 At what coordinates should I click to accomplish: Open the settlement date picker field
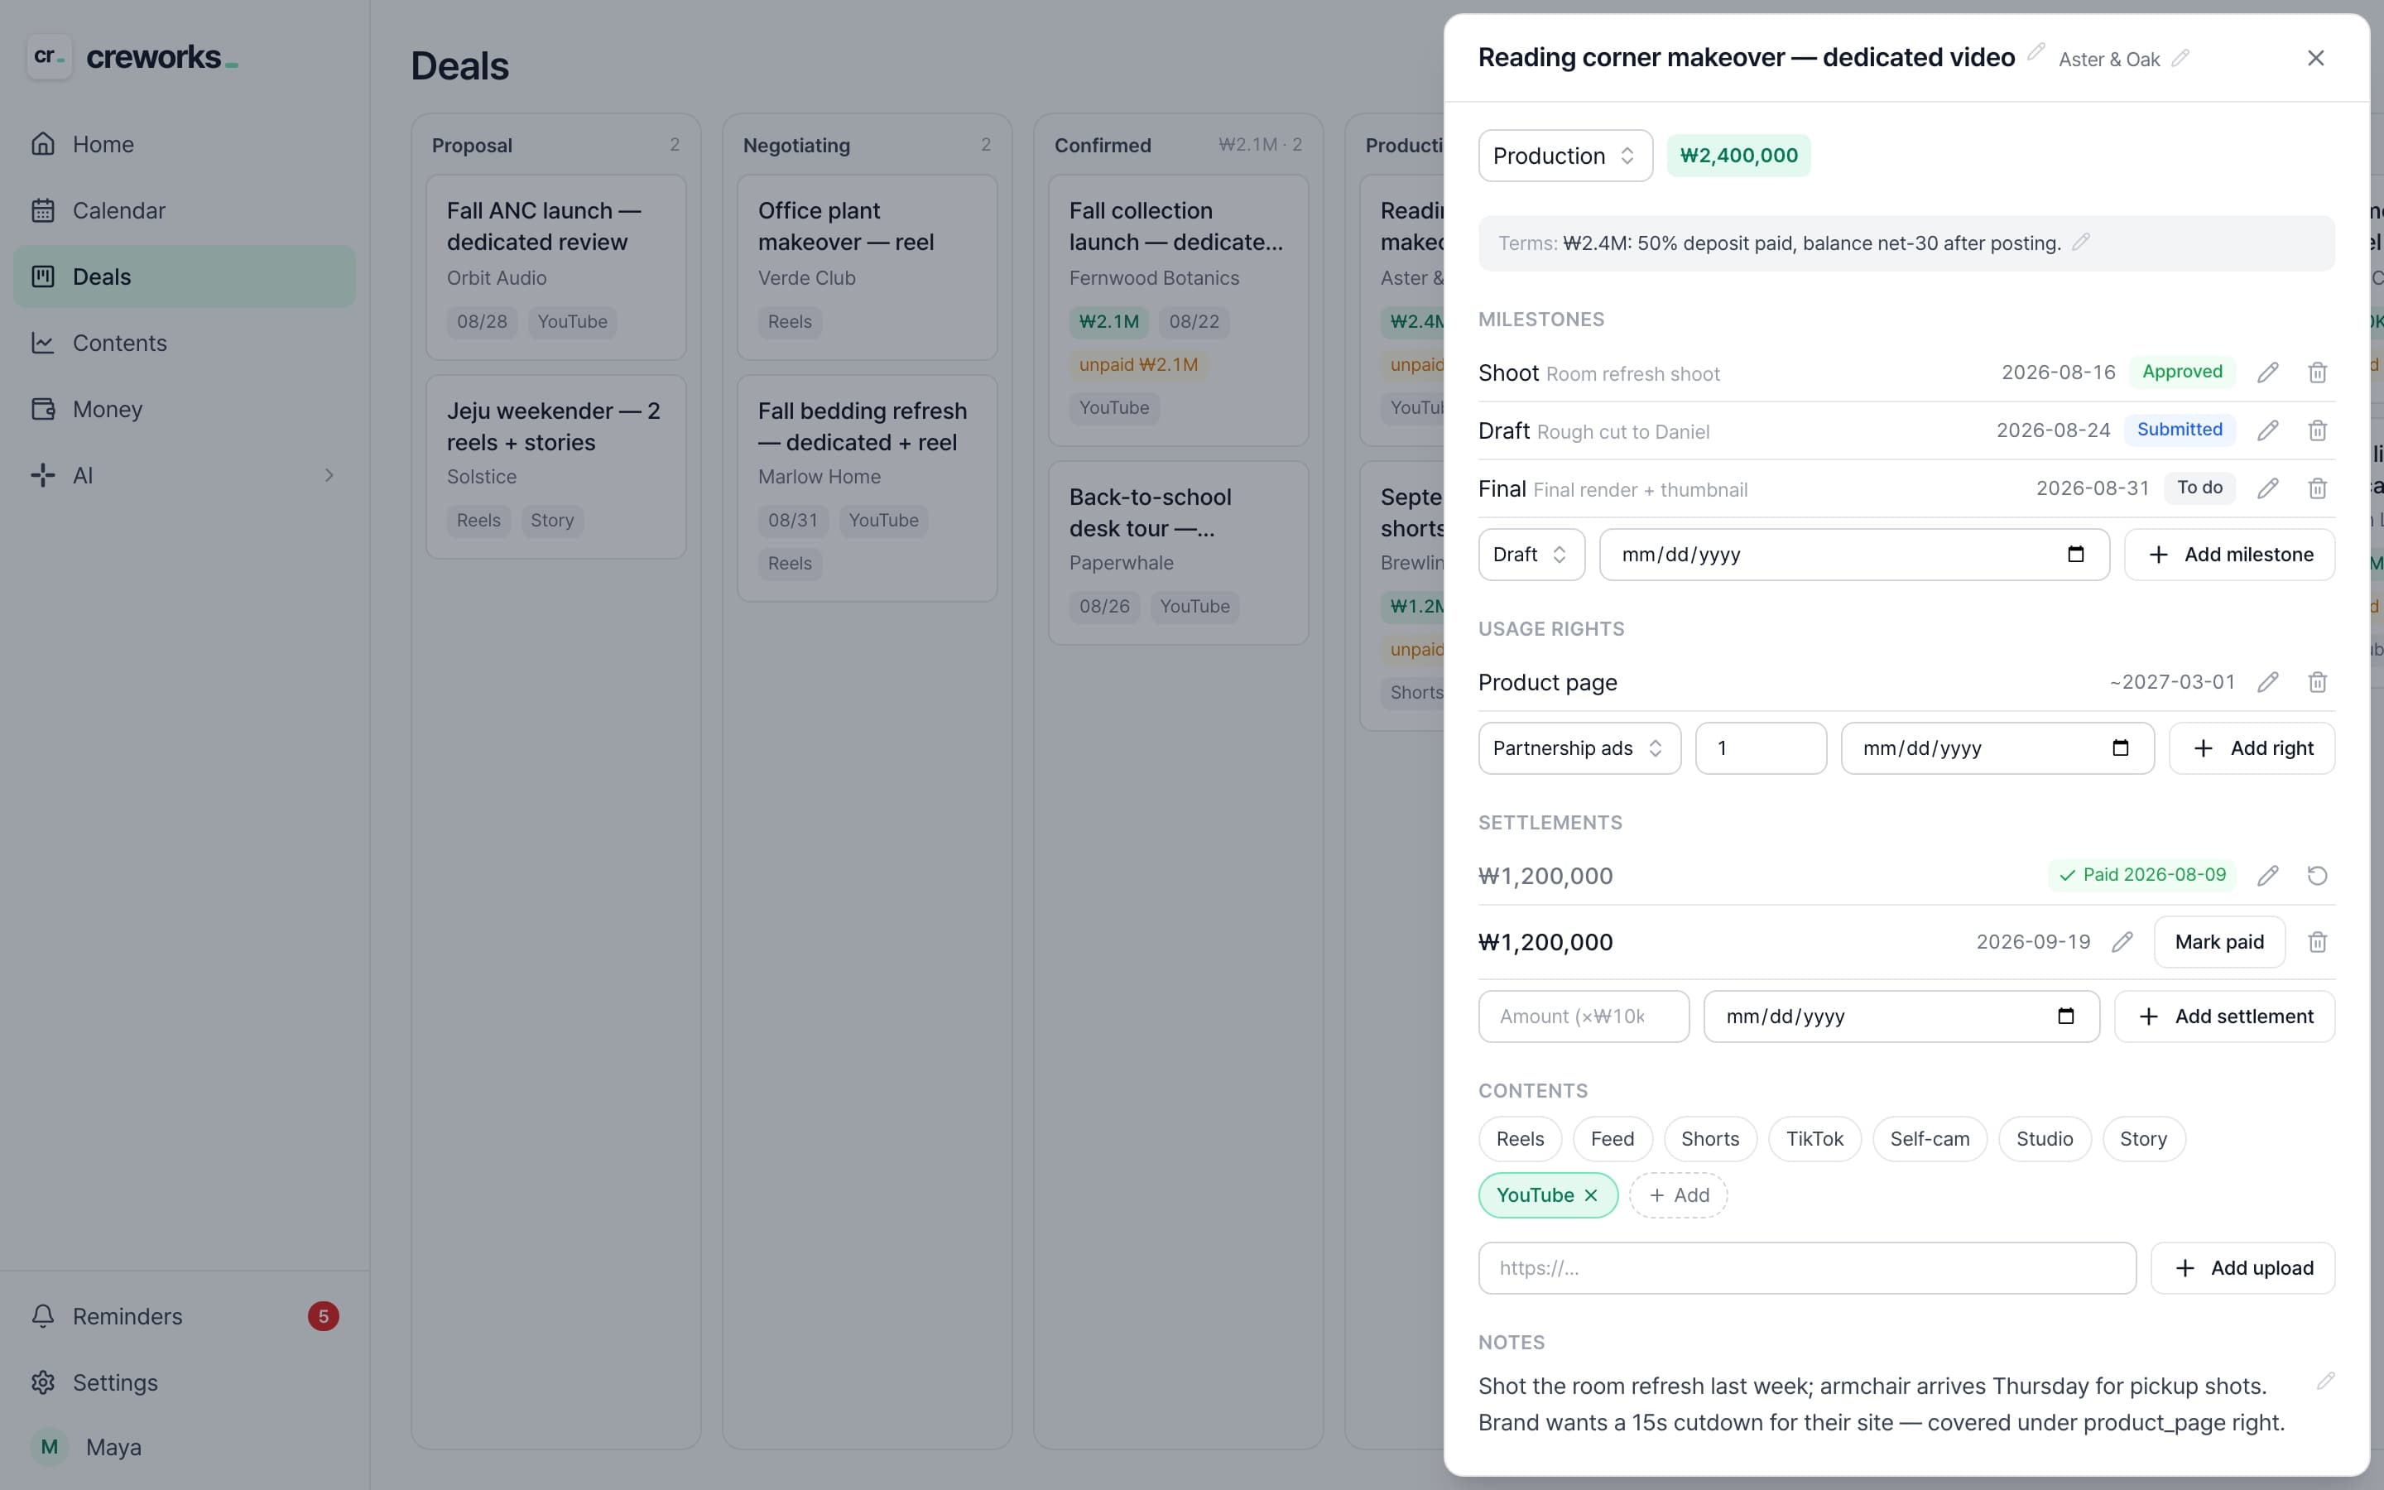(x=1901, y=1017)
